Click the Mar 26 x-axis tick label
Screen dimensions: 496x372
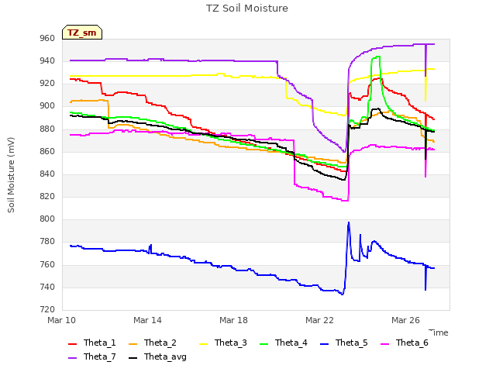point(405,320)
